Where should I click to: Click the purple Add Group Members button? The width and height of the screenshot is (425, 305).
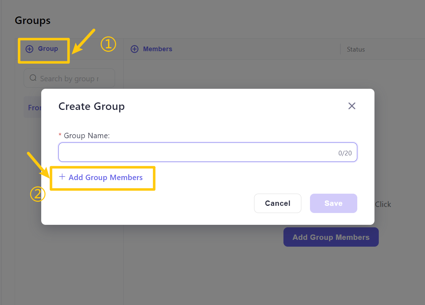[x=331, y=237]
